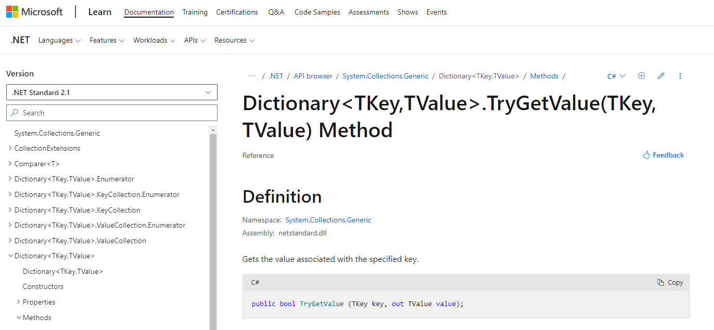Select the Documentation tab
Screen dimensions: 714x330
[149, 12]
